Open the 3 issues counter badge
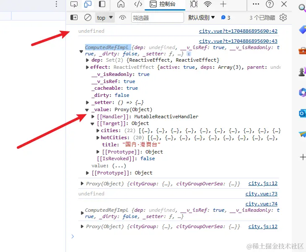The height and width of the screenshot is (252, 306). 226,18
